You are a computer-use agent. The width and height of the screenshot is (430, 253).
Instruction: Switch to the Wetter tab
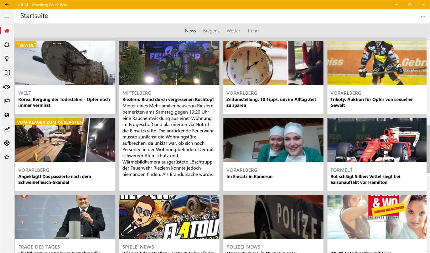coord(233,31)
